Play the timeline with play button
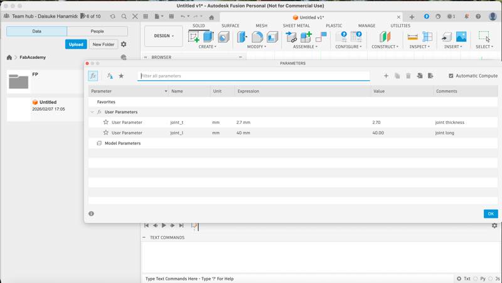Viewport: 502px width, 283px height. tap(164, 225)
